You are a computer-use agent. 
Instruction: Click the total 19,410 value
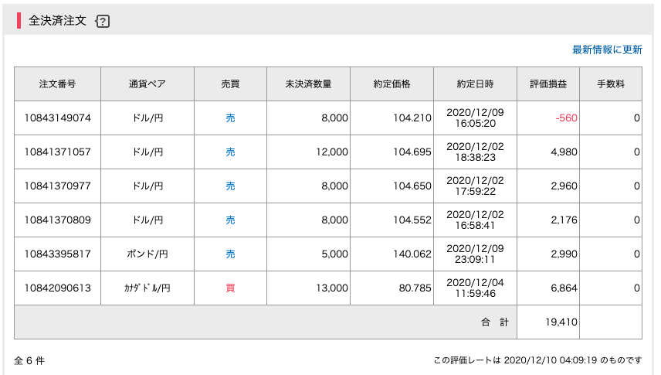pyautogui.click(x=563, y=322)
